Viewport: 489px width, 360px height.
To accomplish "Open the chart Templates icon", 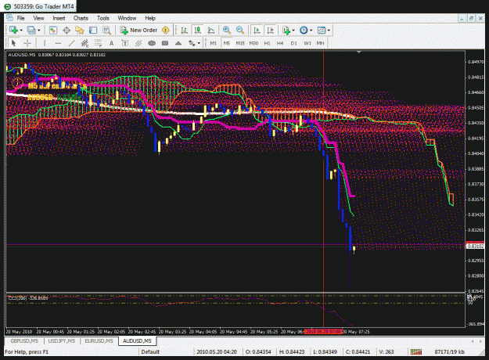I will point(322,31).
